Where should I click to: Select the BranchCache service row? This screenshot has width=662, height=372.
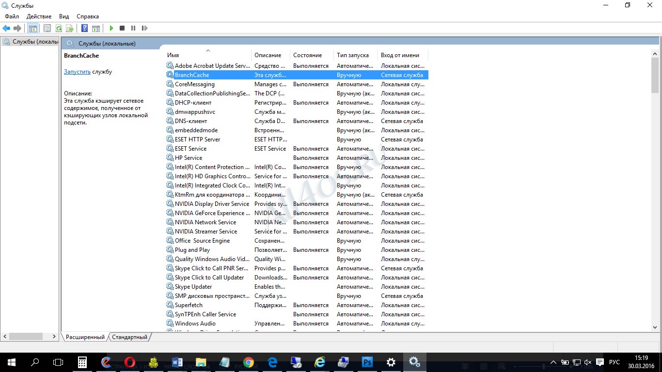tap(297, 75)
